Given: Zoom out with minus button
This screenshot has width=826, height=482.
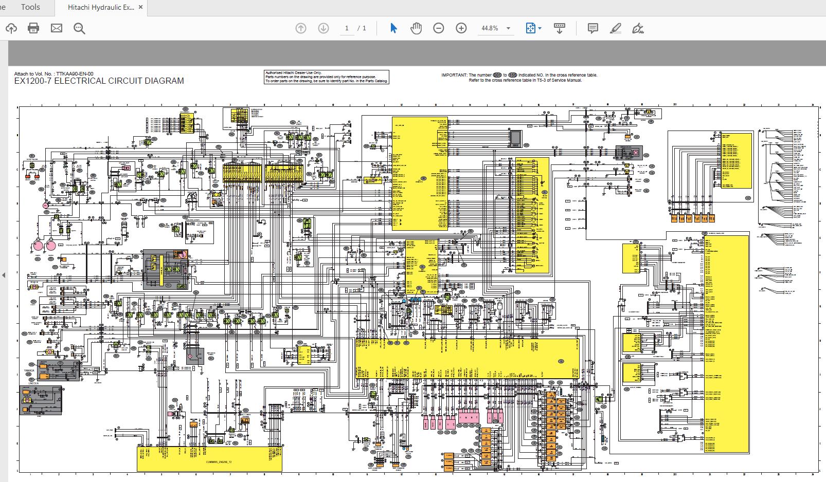Looking at the screenshot, I should pyautogui.click(x=439, y=28).
